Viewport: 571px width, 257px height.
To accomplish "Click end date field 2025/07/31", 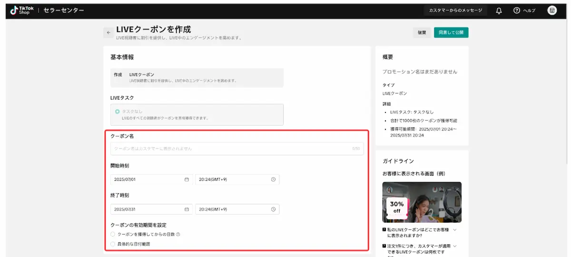I will click(151, 209).
